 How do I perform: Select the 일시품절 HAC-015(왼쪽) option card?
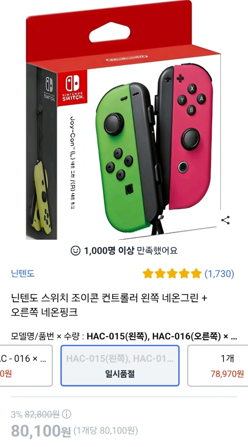(120, 365)
